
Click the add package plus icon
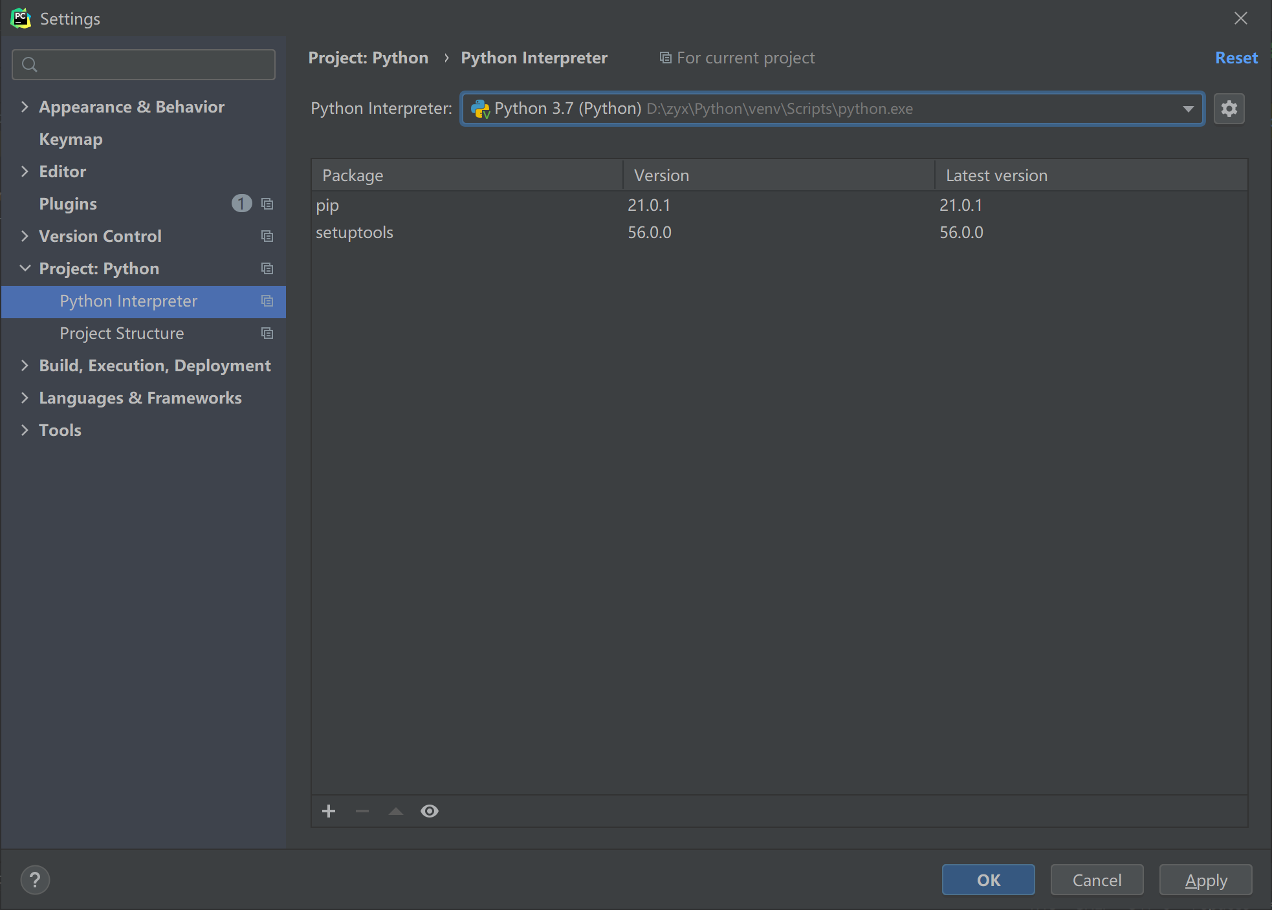329,811
